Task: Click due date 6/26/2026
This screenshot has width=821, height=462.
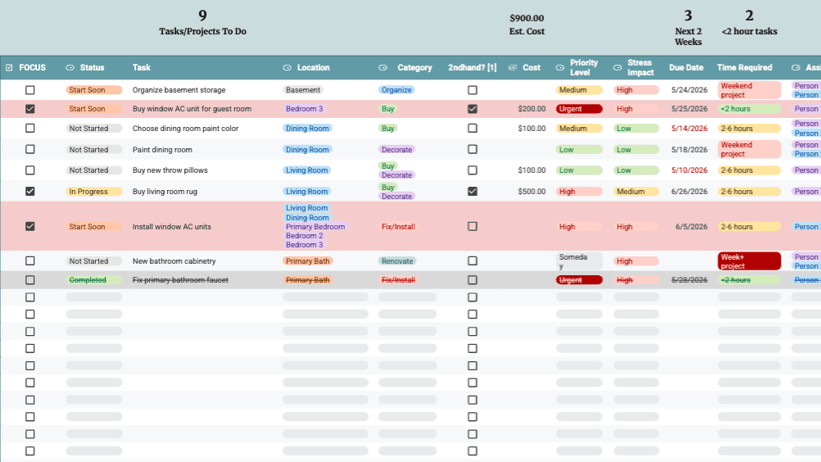Action: (689, 192)
